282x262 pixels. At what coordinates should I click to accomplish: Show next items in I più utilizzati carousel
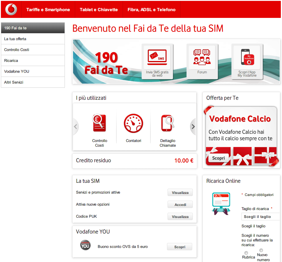tap(193, 126)
